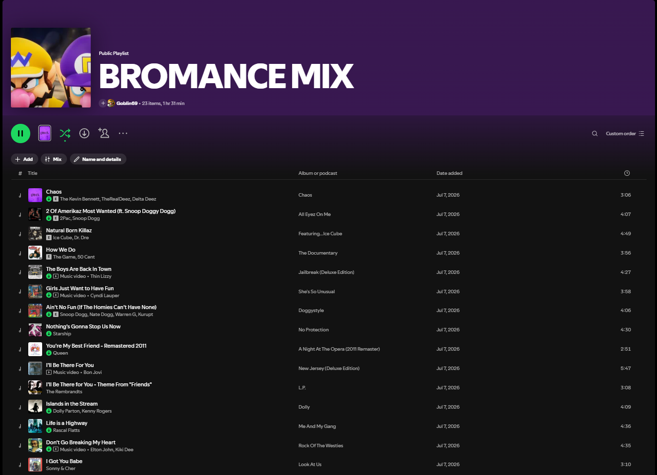
Task: Open artist link The Kevin Bennett
Action: pos(79,199)
